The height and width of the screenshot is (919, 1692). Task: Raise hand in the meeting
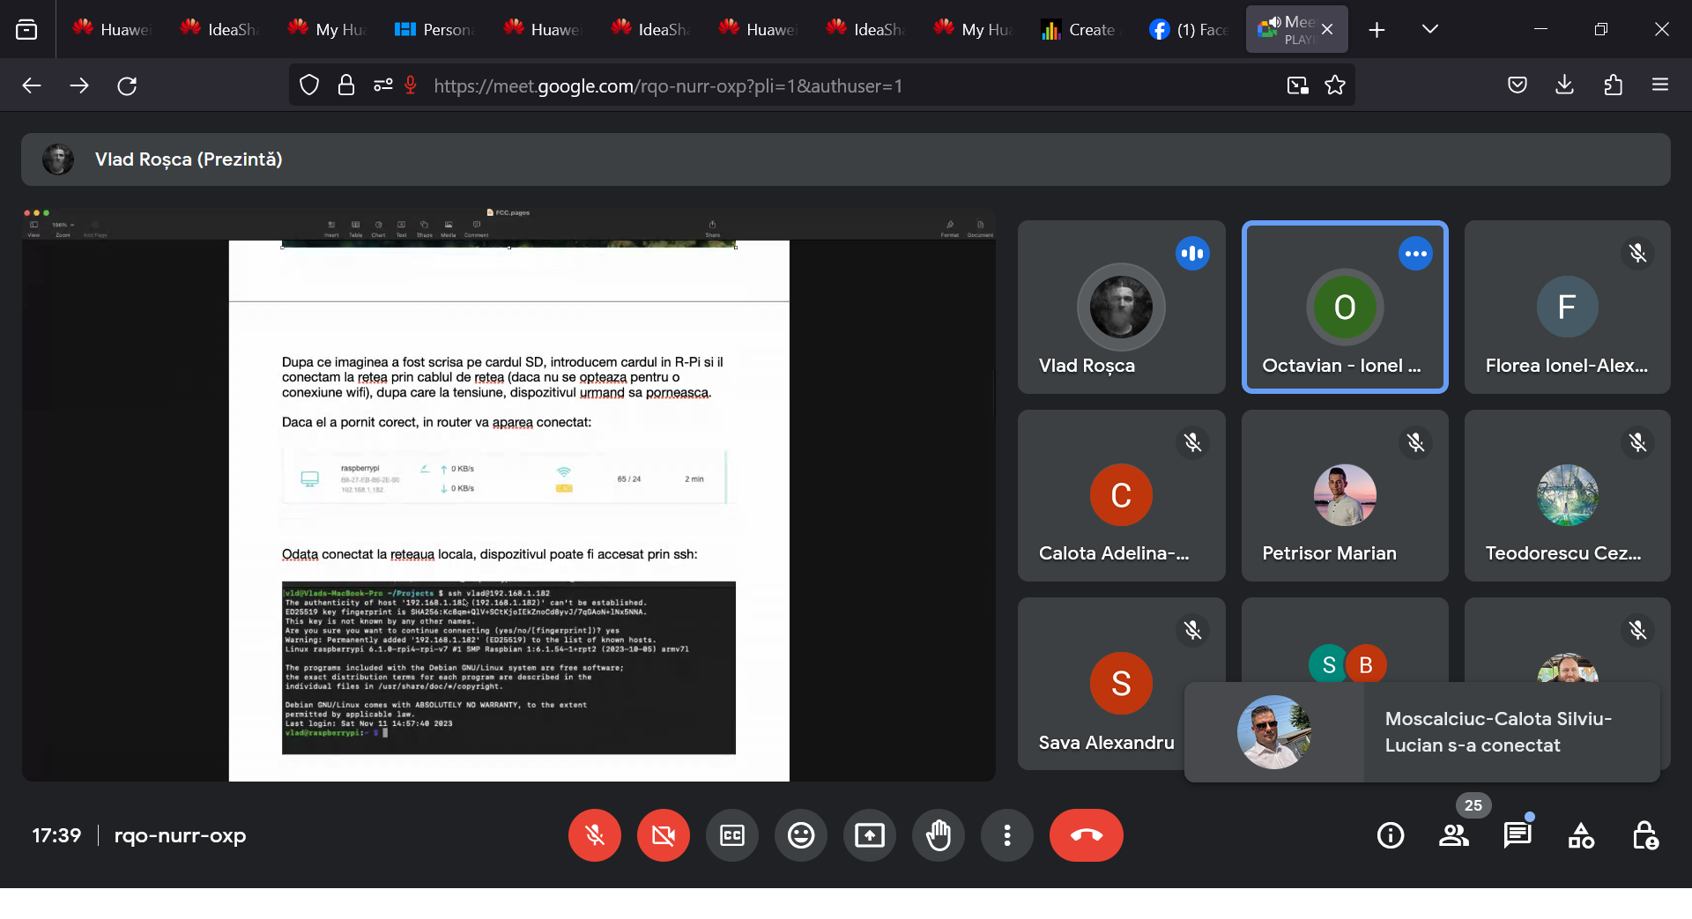click(x=939, y=835)
